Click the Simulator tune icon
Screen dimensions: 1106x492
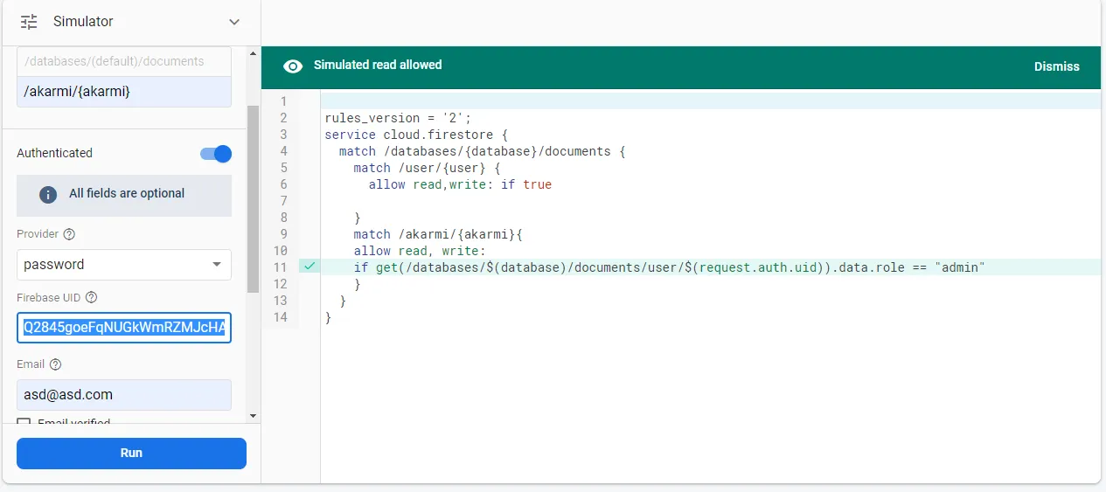[29, 22]
